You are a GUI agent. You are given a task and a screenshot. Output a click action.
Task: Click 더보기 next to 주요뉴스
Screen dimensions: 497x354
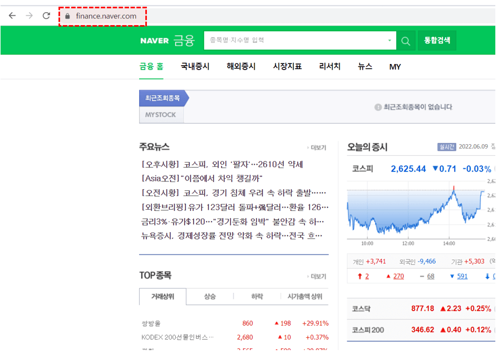[317, 147]
